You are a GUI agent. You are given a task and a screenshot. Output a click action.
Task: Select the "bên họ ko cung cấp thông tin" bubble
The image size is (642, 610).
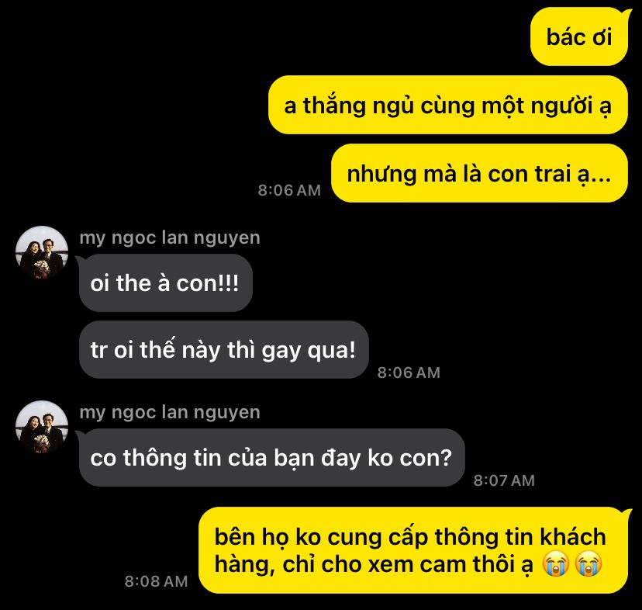click(x=413, y=550)
